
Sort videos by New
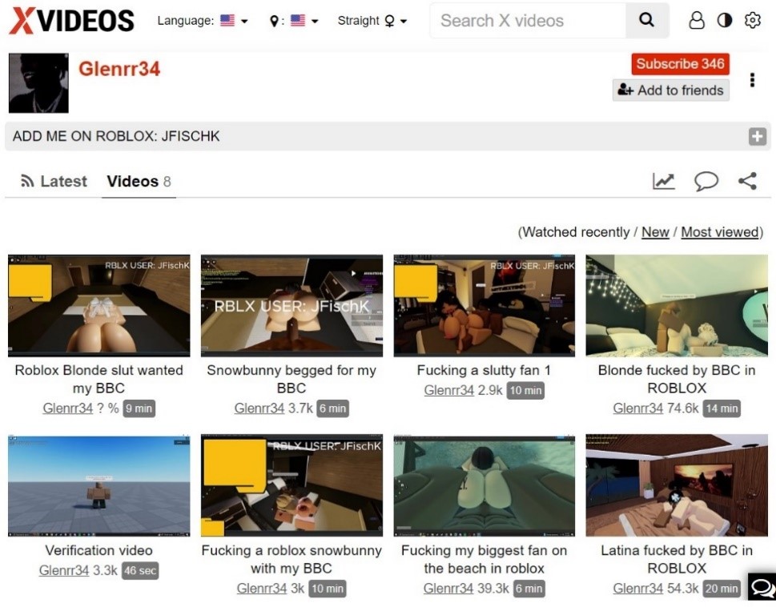pos(655,232)
